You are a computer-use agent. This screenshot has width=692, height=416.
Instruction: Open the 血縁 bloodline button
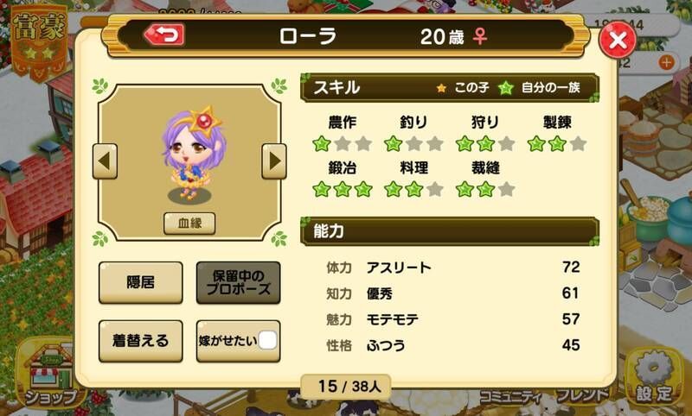189,224
